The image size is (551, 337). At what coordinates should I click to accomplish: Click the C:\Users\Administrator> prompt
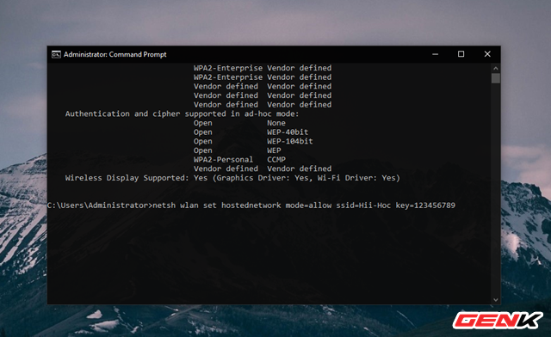click(100, 205)
